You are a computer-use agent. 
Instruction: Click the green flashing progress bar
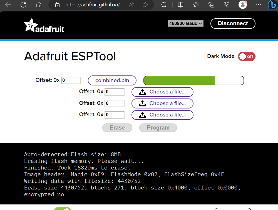point(193,80)
